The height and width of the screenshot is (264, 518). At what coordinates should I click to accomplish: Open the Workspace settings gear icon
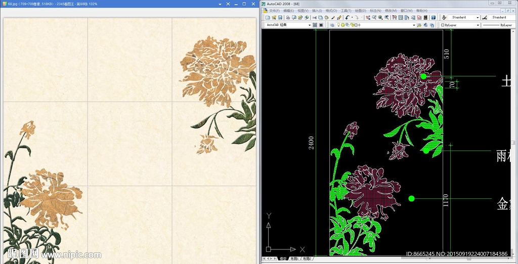click(315, 25)
